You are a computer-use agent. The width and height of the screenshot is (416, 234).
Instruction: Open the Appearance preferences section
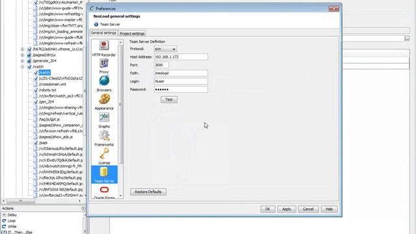[104, 102]
